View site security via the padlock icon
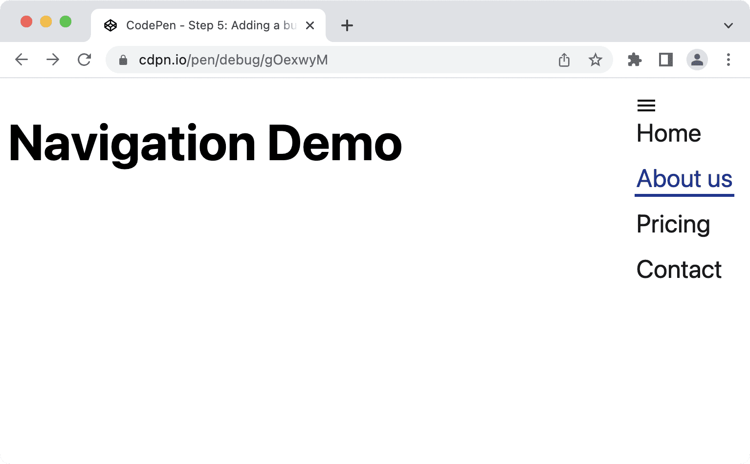Viewport: 750px width, 464px height. 123,60
